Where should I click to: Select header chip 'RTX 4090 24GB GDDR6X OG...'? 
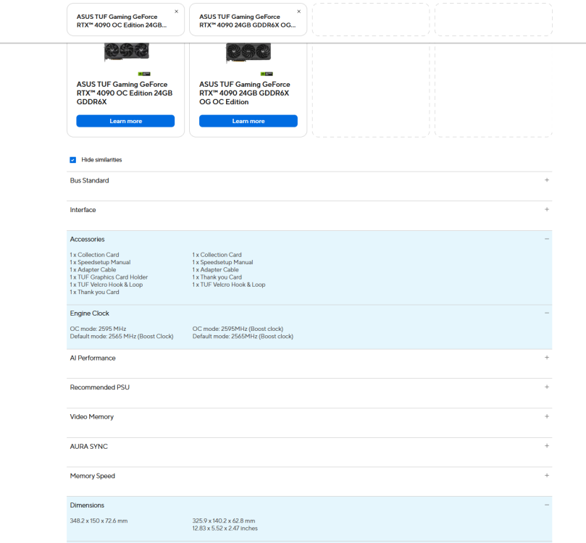248,20
